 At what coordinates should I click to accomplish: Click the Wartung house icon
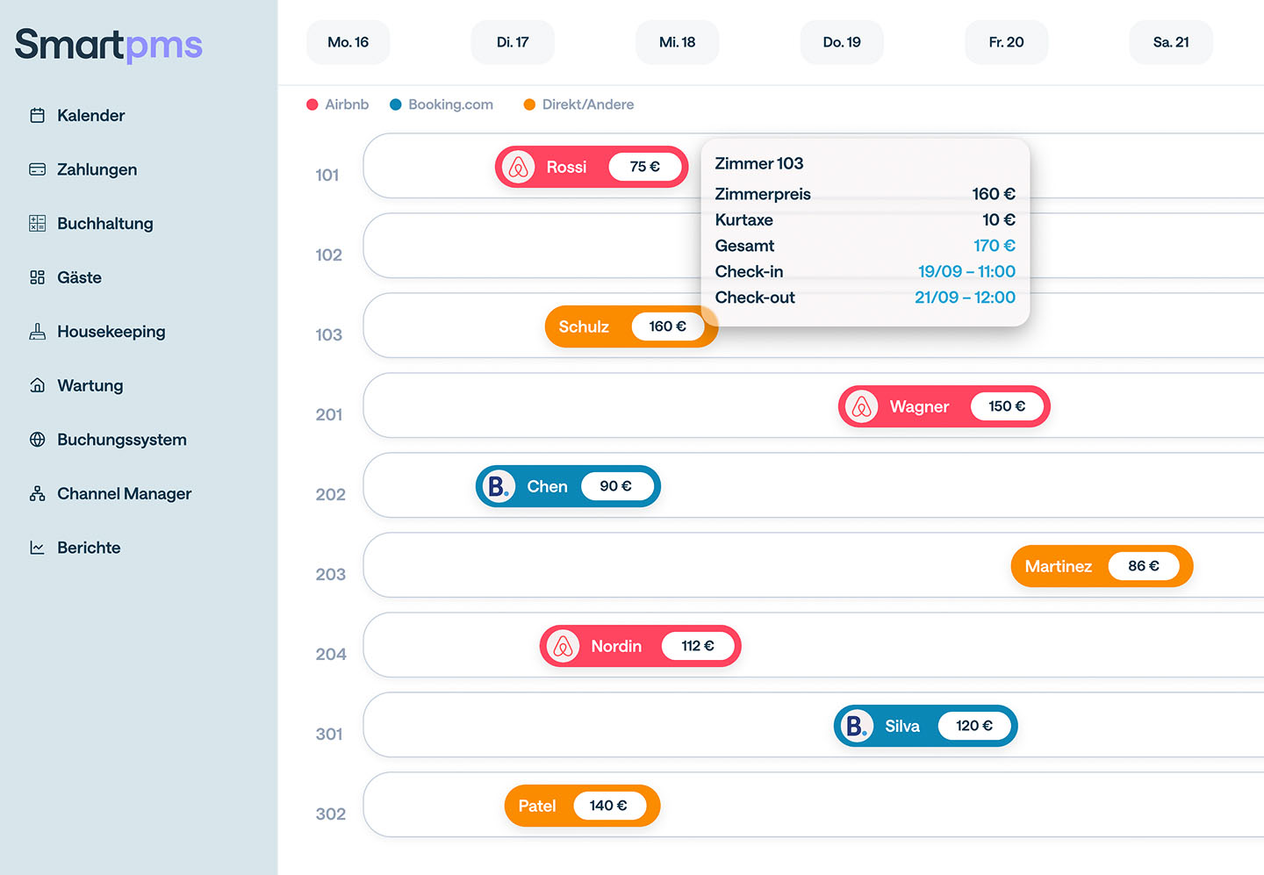pos(37,386)
